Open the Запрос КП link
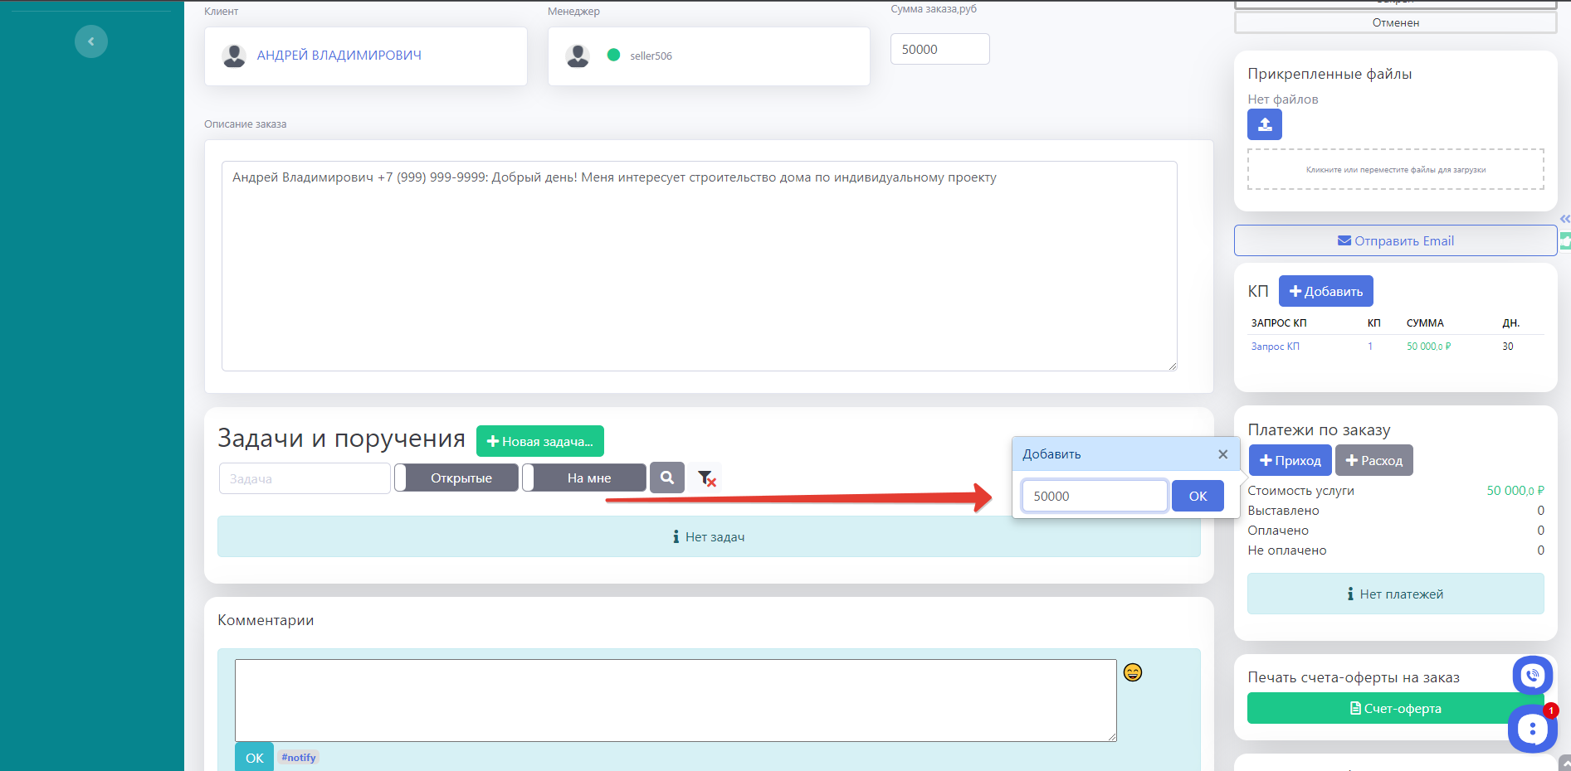1571x771 pixels. pos(1275,347)
